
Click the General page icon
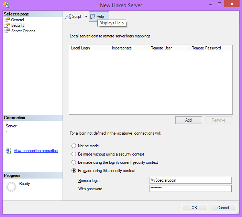7,20
